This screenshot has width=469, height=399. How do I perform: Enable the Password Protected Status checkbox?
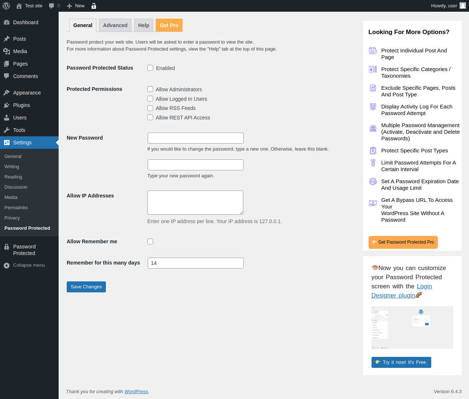(x=150, y=68)
